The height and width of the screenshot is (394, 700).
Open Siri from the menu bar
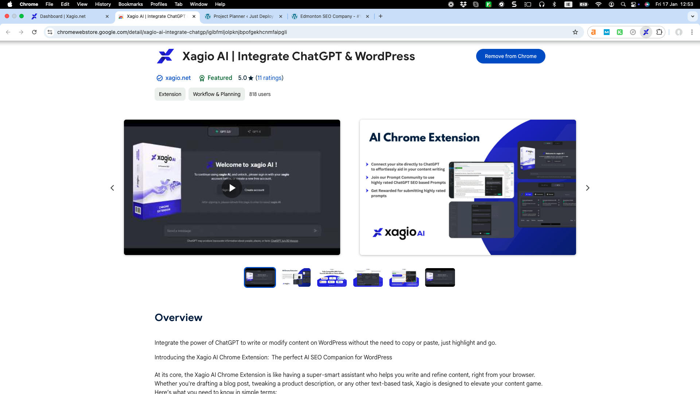pos(647,4)
